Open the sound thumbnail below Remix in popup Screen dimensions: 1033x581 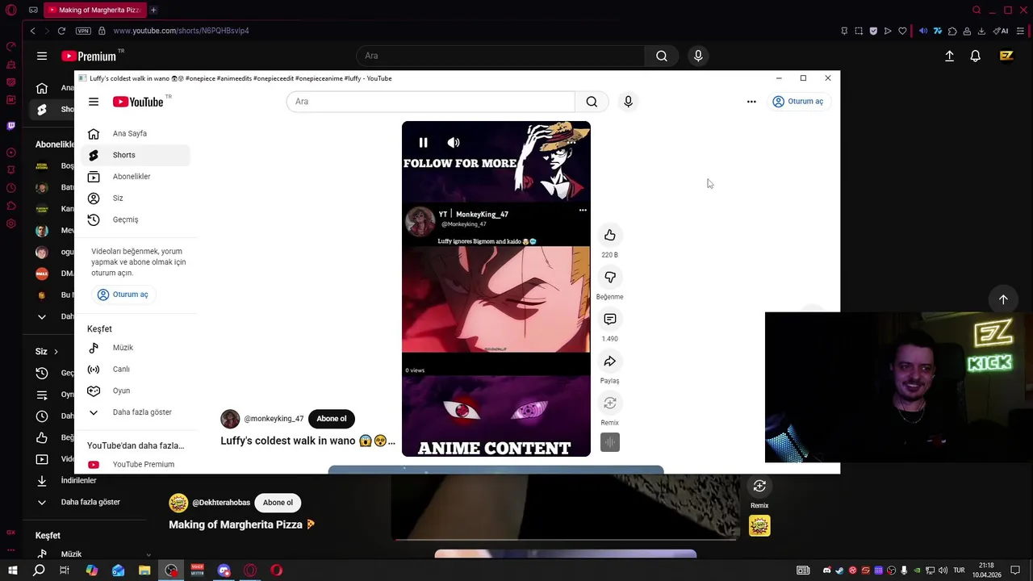[610, 442]
